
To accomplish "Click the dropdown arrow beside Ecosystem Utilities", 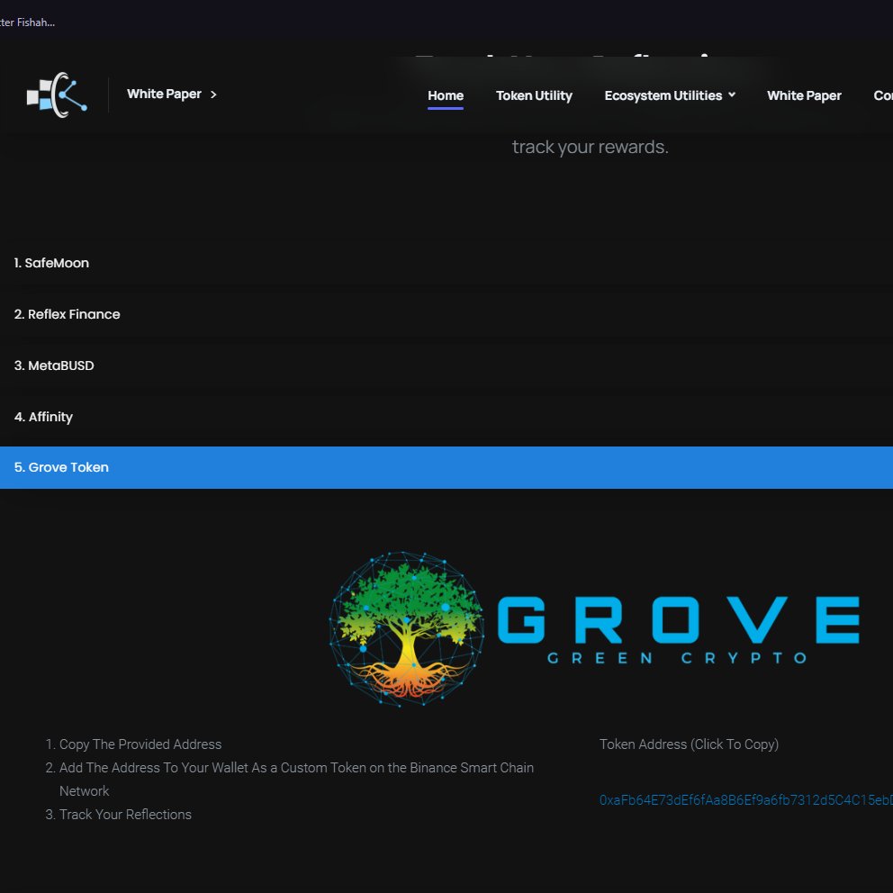I will click(733, 95).
